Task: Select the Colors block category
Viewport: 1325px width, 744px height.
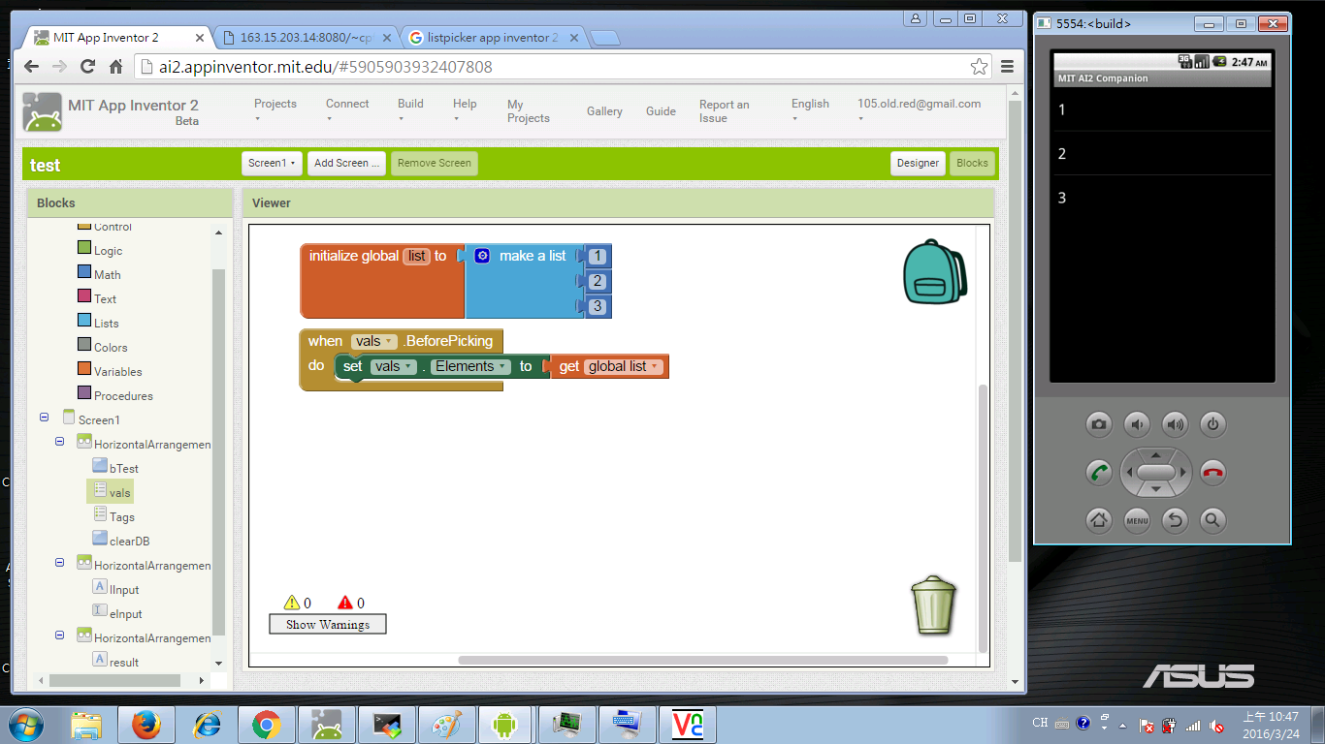Action: (111, 348)
